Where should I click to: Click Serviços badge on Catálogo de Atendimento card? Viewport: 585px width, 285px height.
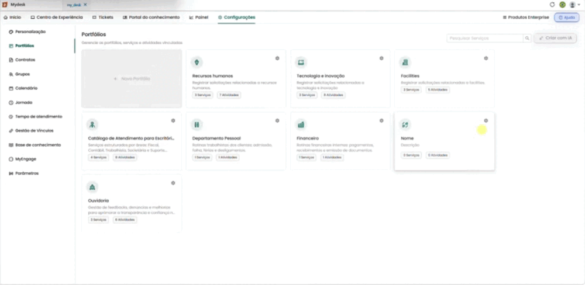[98, 157]
